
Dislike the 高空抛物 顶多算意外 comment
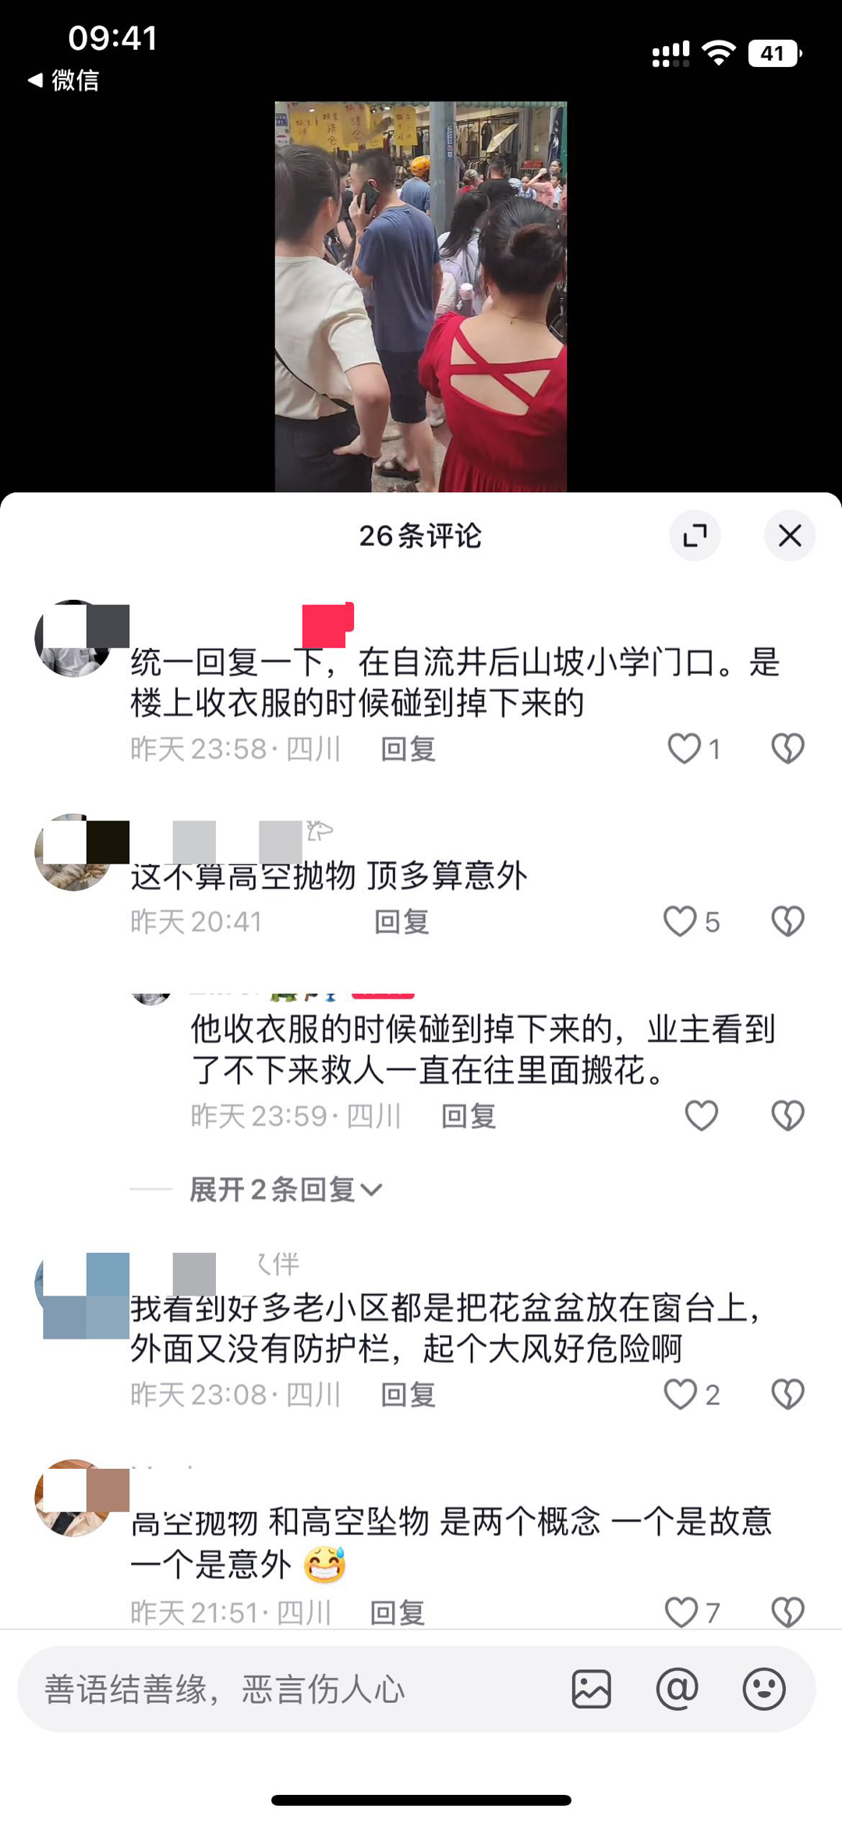787,921
